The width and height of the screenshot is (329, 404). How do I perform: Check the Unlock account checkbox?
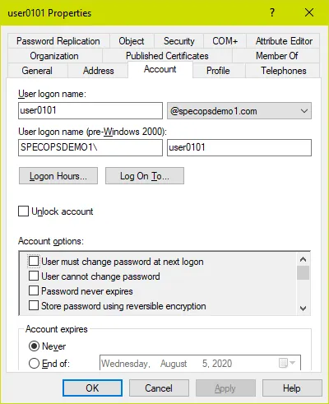[23, 211]
